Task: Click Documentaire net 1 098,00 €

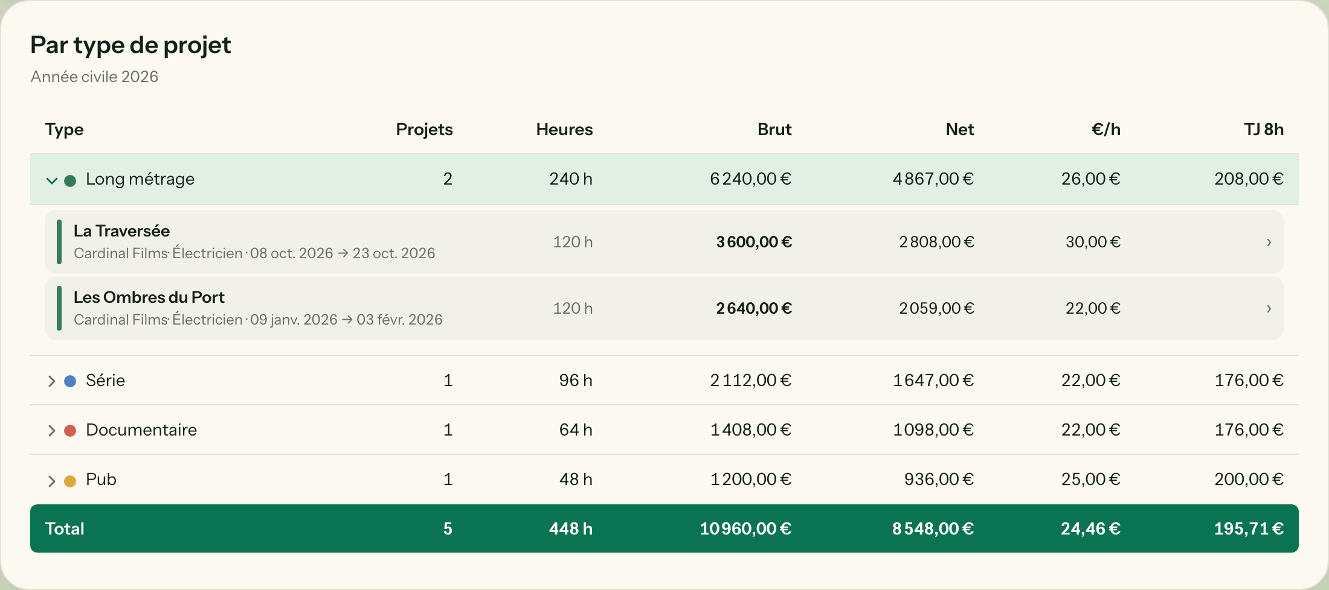Action: pyautogui.click(x=933, y=430)
